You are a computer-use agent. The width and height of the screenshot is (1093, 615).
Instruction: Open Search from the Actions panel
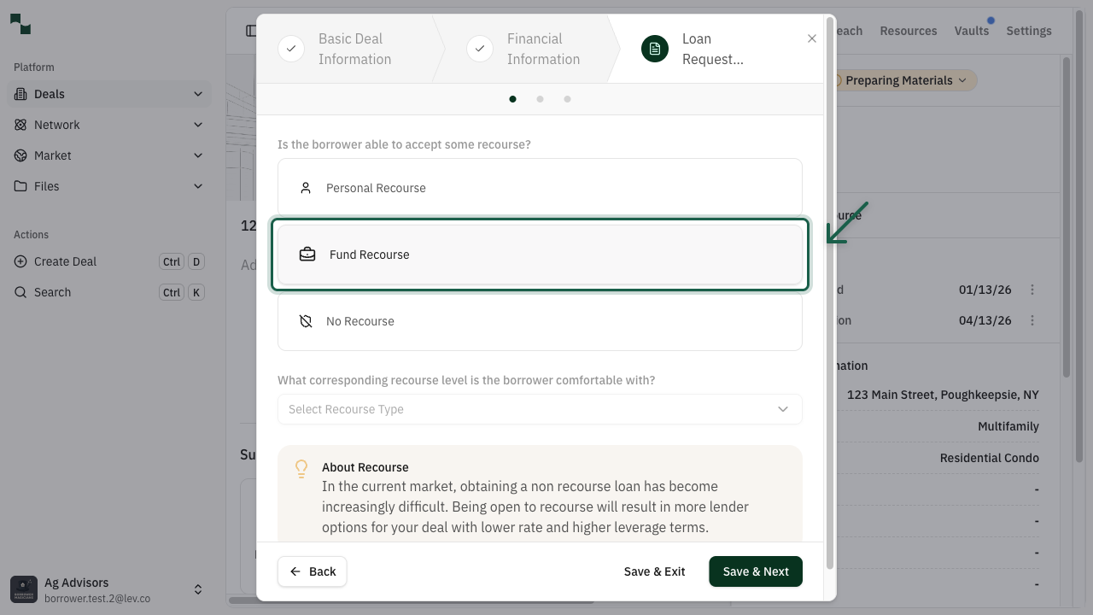coord(53,292)
